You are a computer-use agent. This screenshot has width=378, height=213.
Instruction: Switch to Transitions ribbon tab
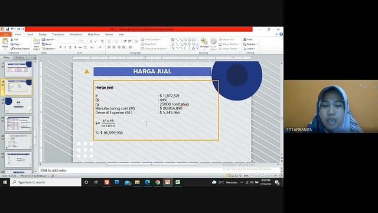click(x=58, y=34)
